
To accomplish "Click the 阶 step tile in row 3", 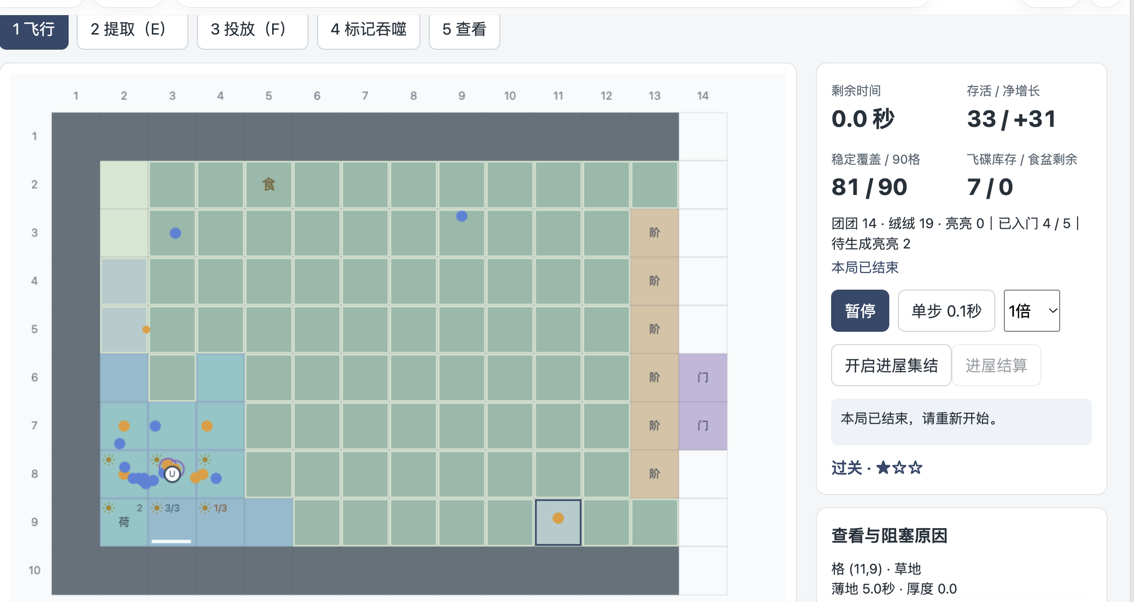I will 655,232.
